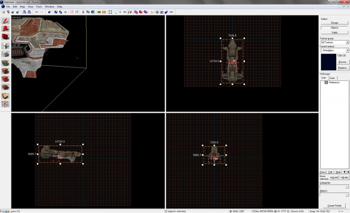350x213 pixels.
Task: Click the Group selected objects icon
Action: (56, 12)
